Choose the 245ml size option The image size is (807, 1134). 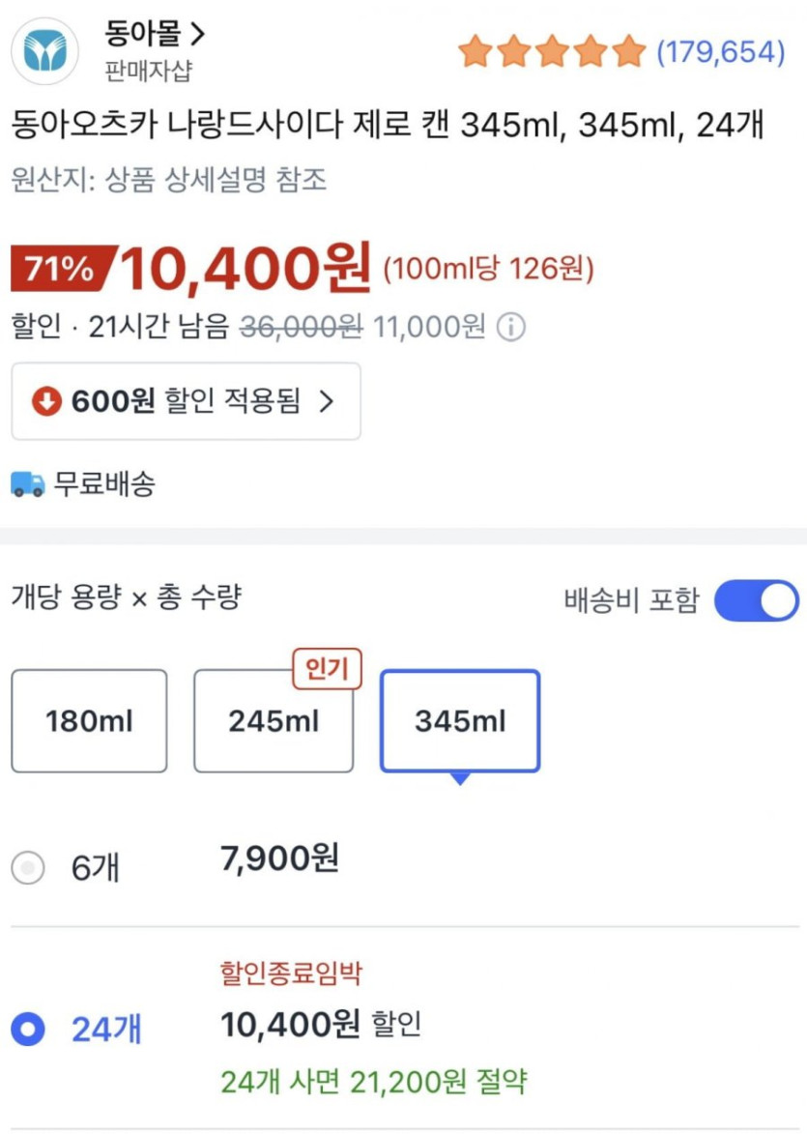tap(274, 721)
